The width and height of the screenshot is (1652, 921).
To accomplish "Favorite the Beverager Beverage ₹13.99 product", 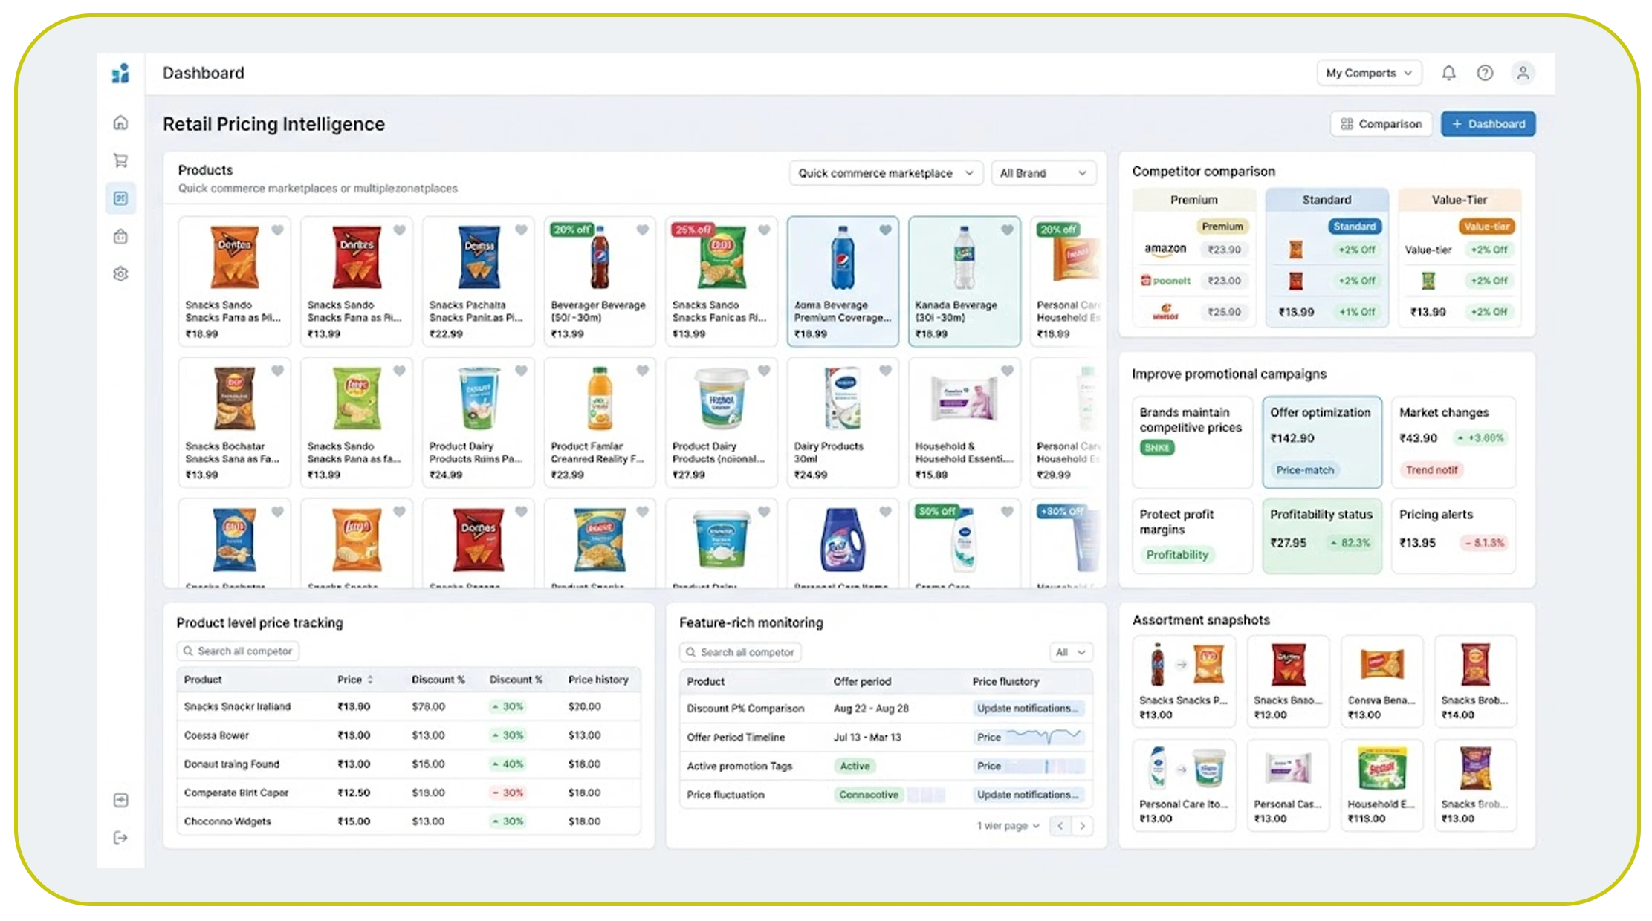I will click(x=643, y=230).
